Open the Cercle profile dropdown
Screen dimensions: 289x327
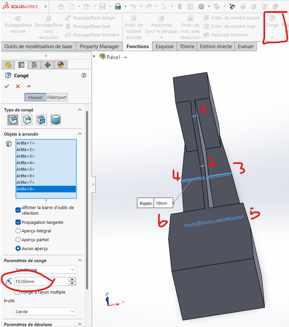click(x=45, y=312)
